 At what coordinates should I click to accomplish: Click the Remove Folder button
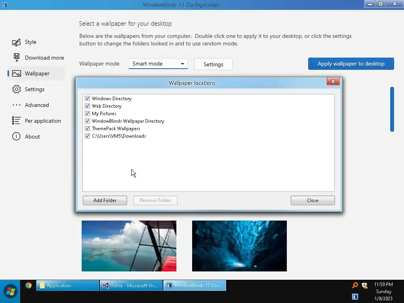pyautogui.click(x=155, y=200)
